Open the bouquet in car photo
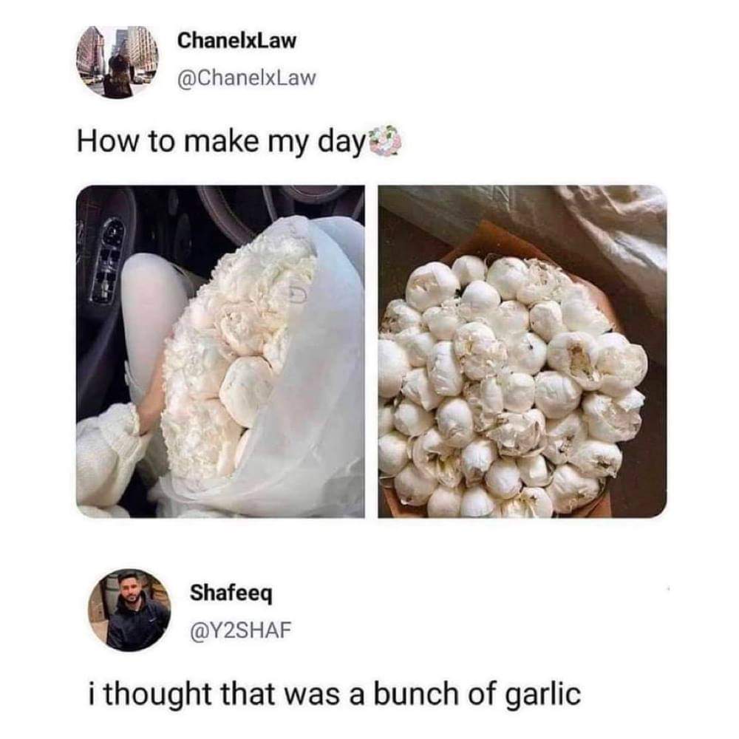The height and width of the screenshot is (739, 739). (220, 352)
